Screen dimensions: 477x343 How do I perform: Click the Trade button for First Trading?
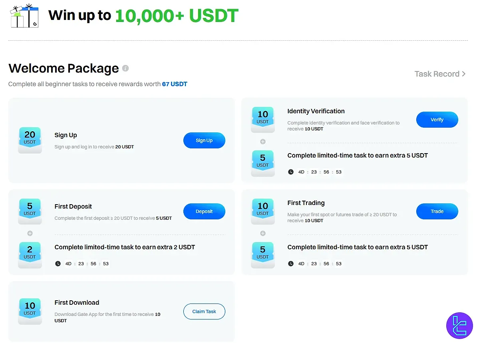[x=437, y=211]
